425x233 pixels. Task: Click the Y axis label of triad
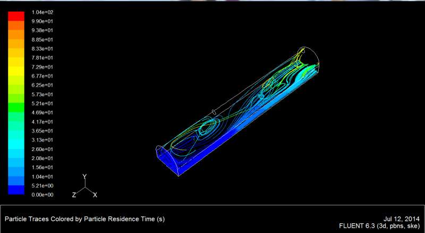(x=84, y=177)
